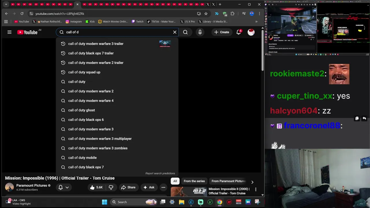Choose suggestion call of duty modern warfare 2 trailer

pyautogui.click(x=117, y=63)
